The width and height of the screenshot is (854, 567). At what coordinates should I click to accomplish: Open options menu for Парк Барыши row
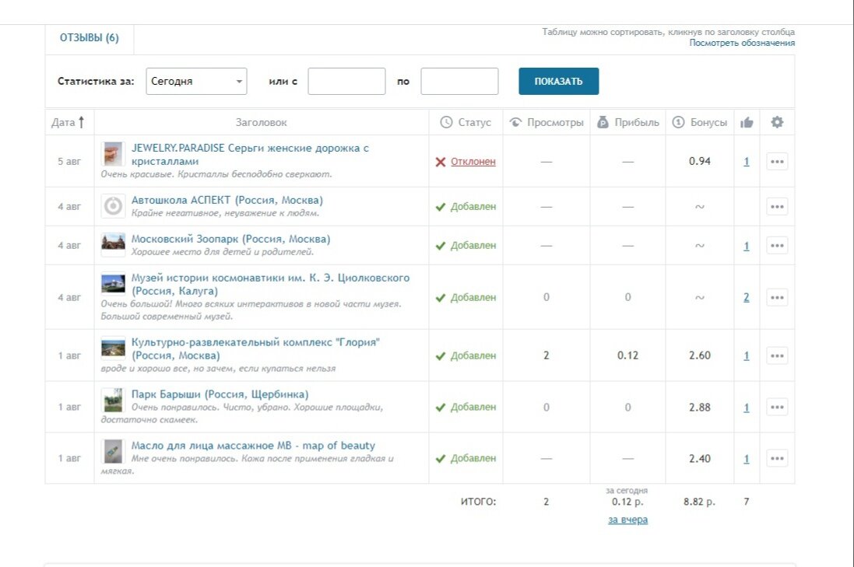tap(777, 407)
